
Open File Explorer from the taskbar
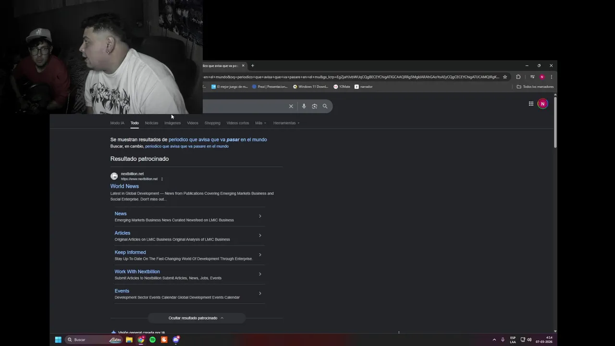(129, 340)
